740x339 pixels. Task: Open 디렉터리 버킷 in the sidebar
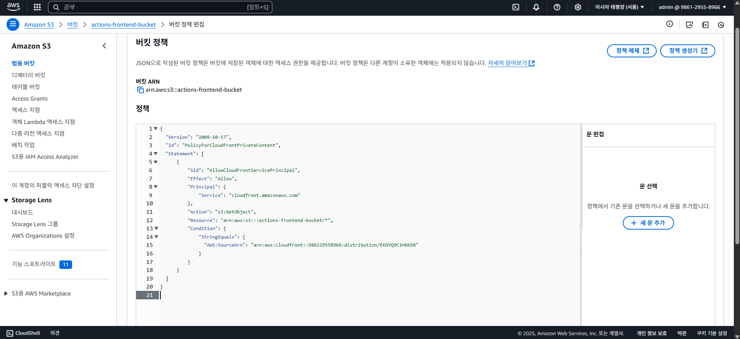pyautogui.click(x=29, y=75)
